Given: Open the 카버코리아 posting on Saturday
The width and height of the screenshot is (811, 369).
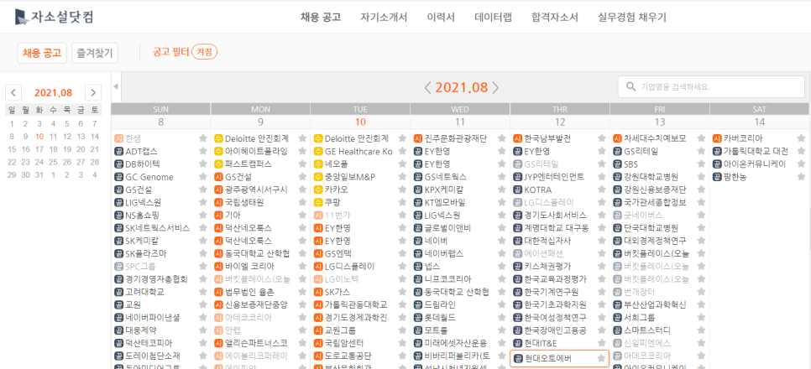Looking at the screenshot, I should click(743, 138).
